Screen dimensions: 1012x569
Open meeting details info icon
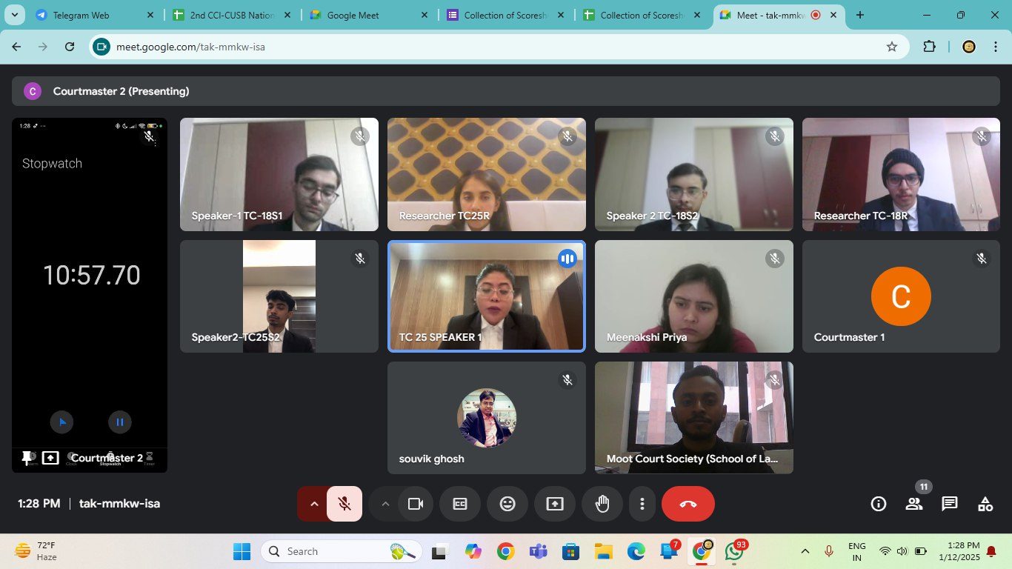click(x=878, y=504)
